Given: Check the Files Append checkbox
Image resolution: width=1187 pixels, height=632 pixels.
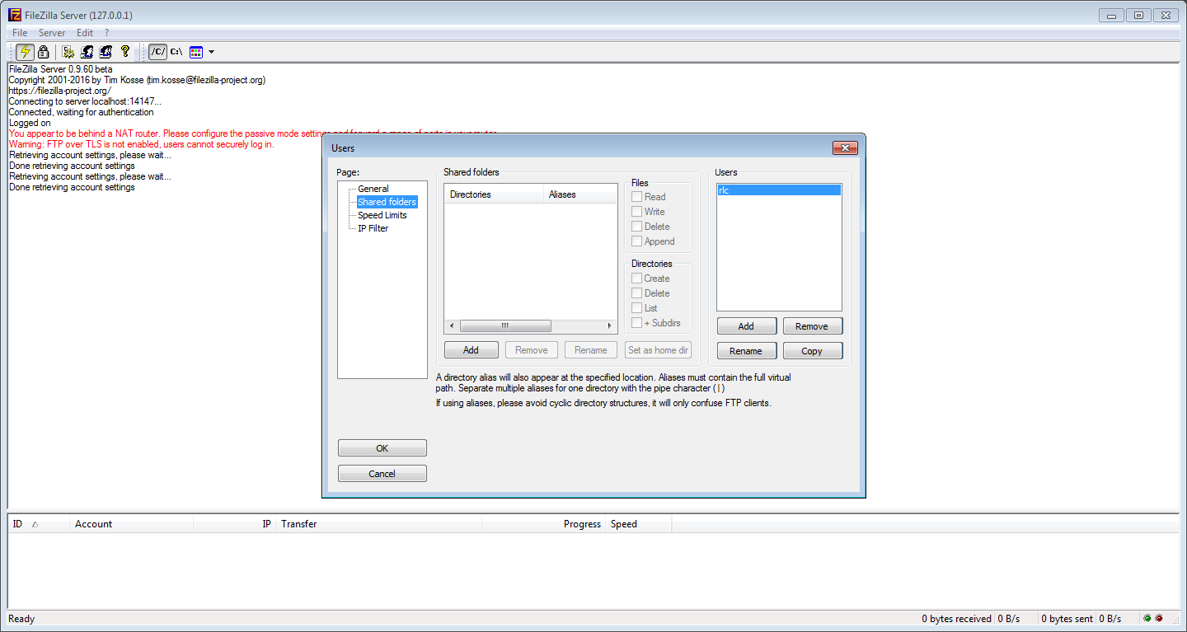Looking at the screenshot, I should click(x=636, y=241).
